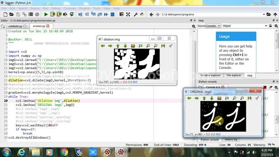
Task: Open the View menu
Action: [106, 8]
